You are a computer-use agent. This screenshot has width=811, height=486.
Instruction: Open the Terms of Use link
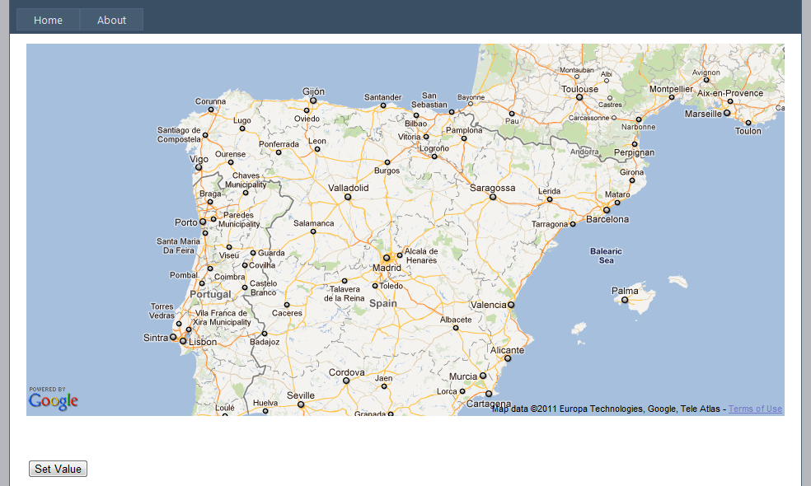(x=755, y=409)
